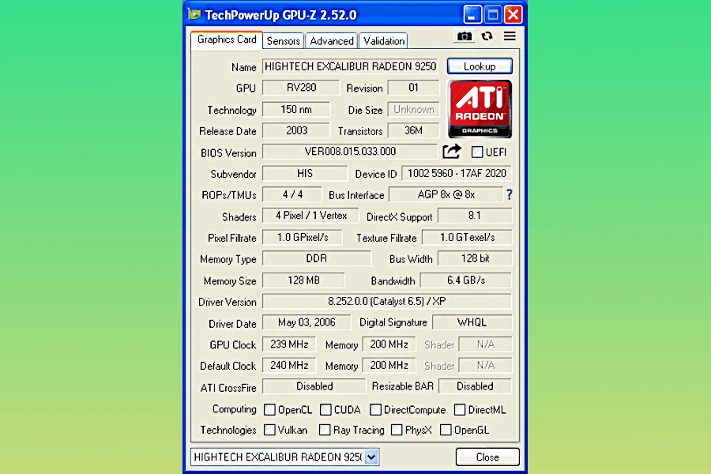Toggle the DirectML checkbox
Screen dimensions: 711x474
coord(460,409)
